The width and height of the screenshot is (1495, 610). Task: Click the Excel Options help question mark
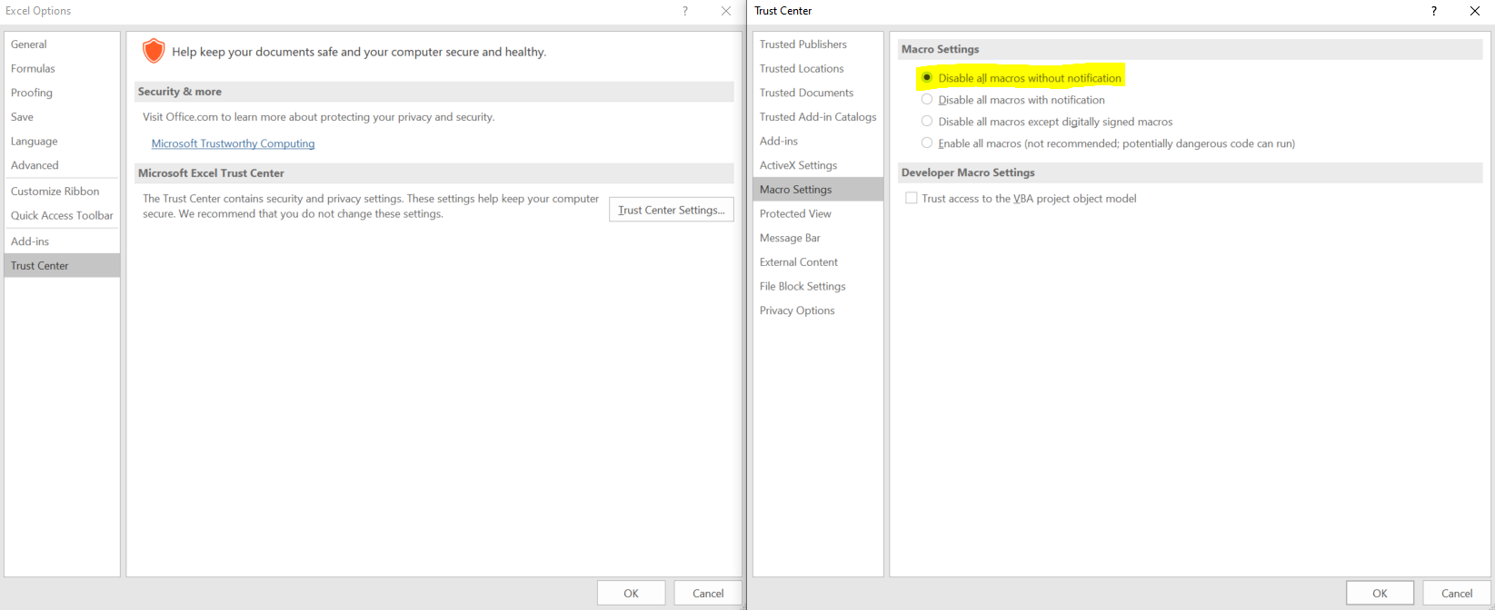click(685, 11)
